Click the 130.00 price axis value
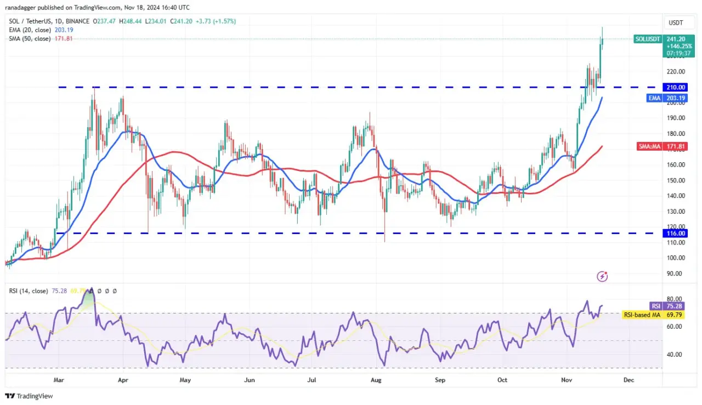The width and height of the screenshot is (702, 405). 675,212
